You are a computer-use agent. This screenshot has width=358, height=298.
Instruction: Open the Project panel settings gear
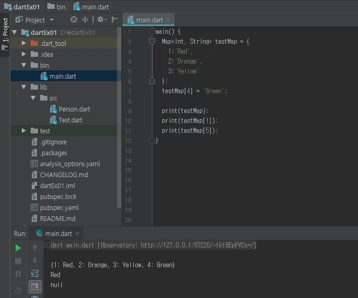click(102, 19)
